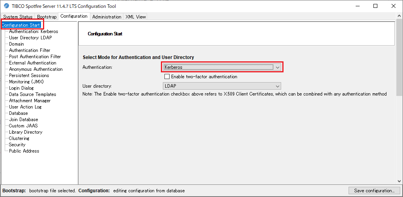Enable two-factor authentication checkbox
The width and height of the screenshot is (403, 197).
tap(167, 77)
